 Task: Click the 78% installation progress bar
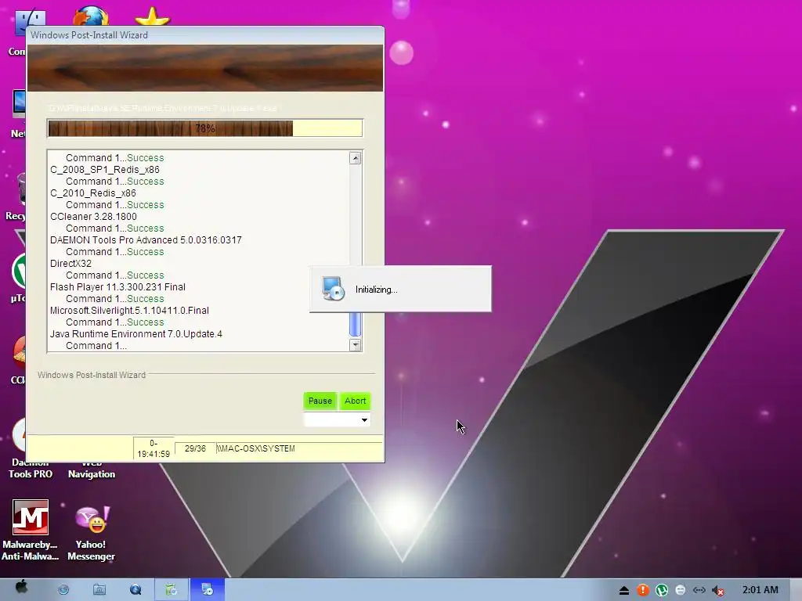[x=205, y=128]
